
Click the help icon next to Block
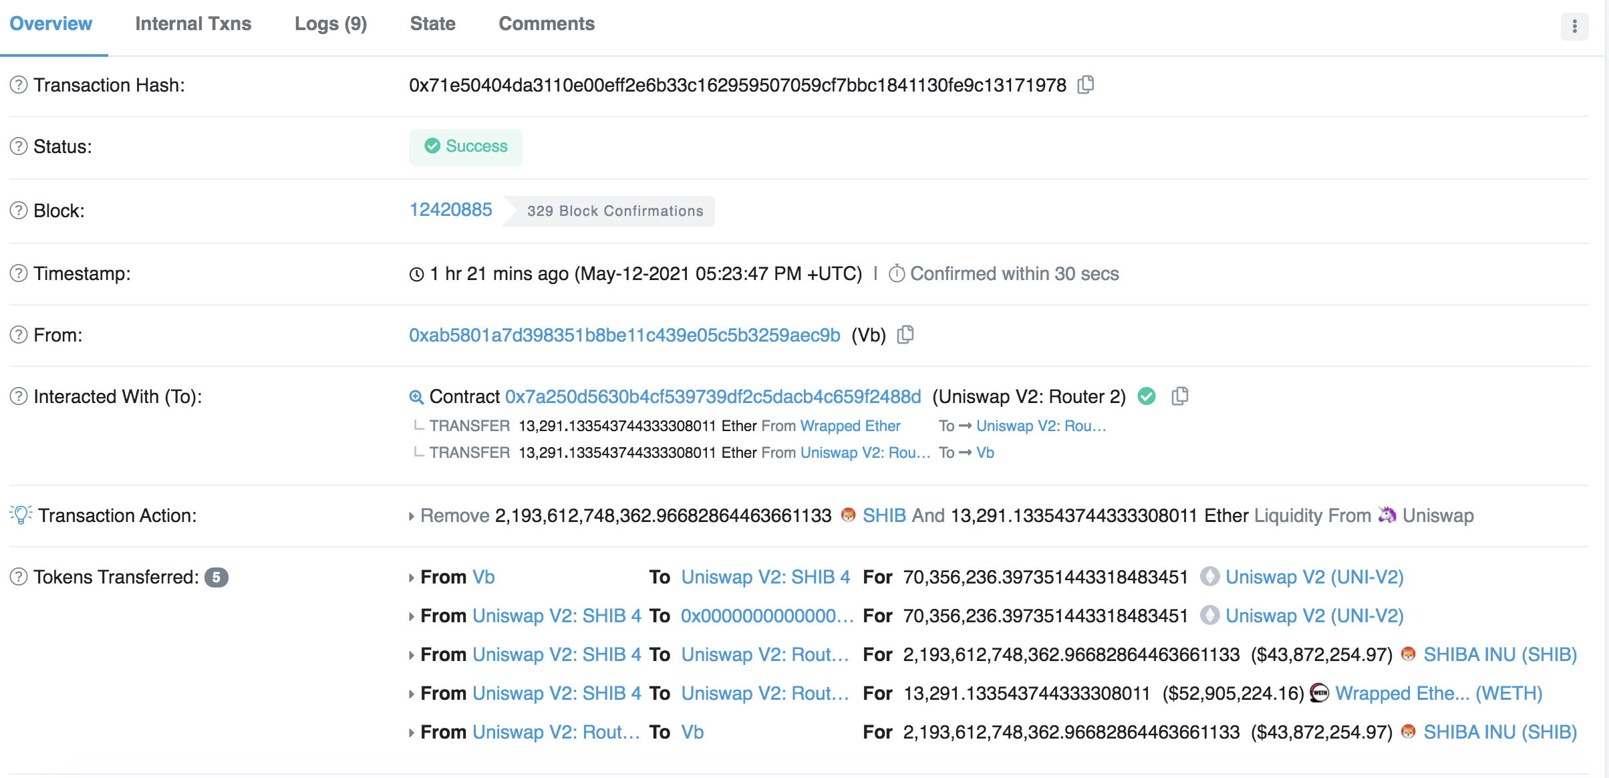[19, 211]
